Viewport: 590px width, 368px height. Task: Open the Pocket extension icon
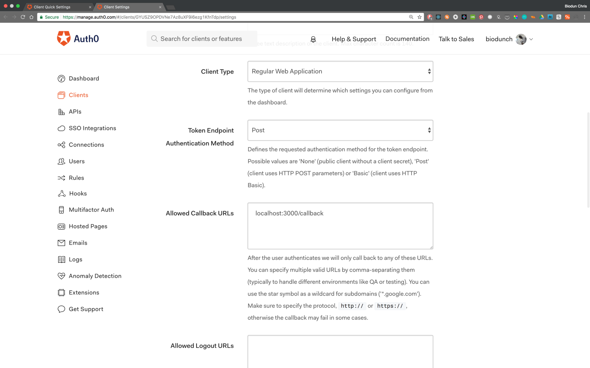pos(507,17)
